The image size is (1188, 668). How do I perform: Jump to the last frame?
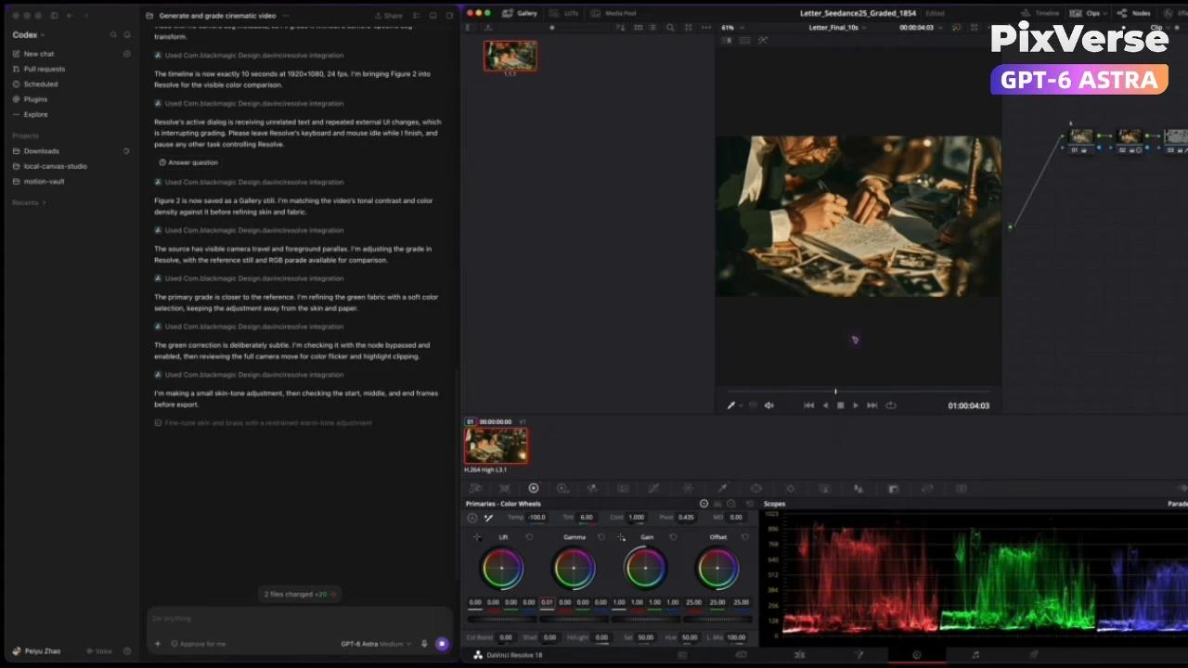coord(872,405)
